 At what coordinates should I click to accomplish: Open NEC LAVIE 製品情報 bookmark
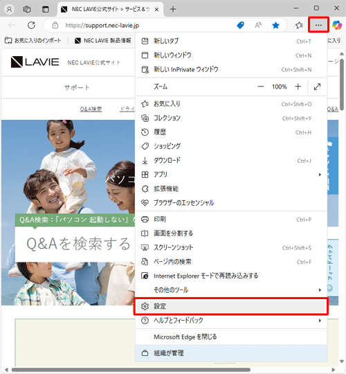click(102, 41)
